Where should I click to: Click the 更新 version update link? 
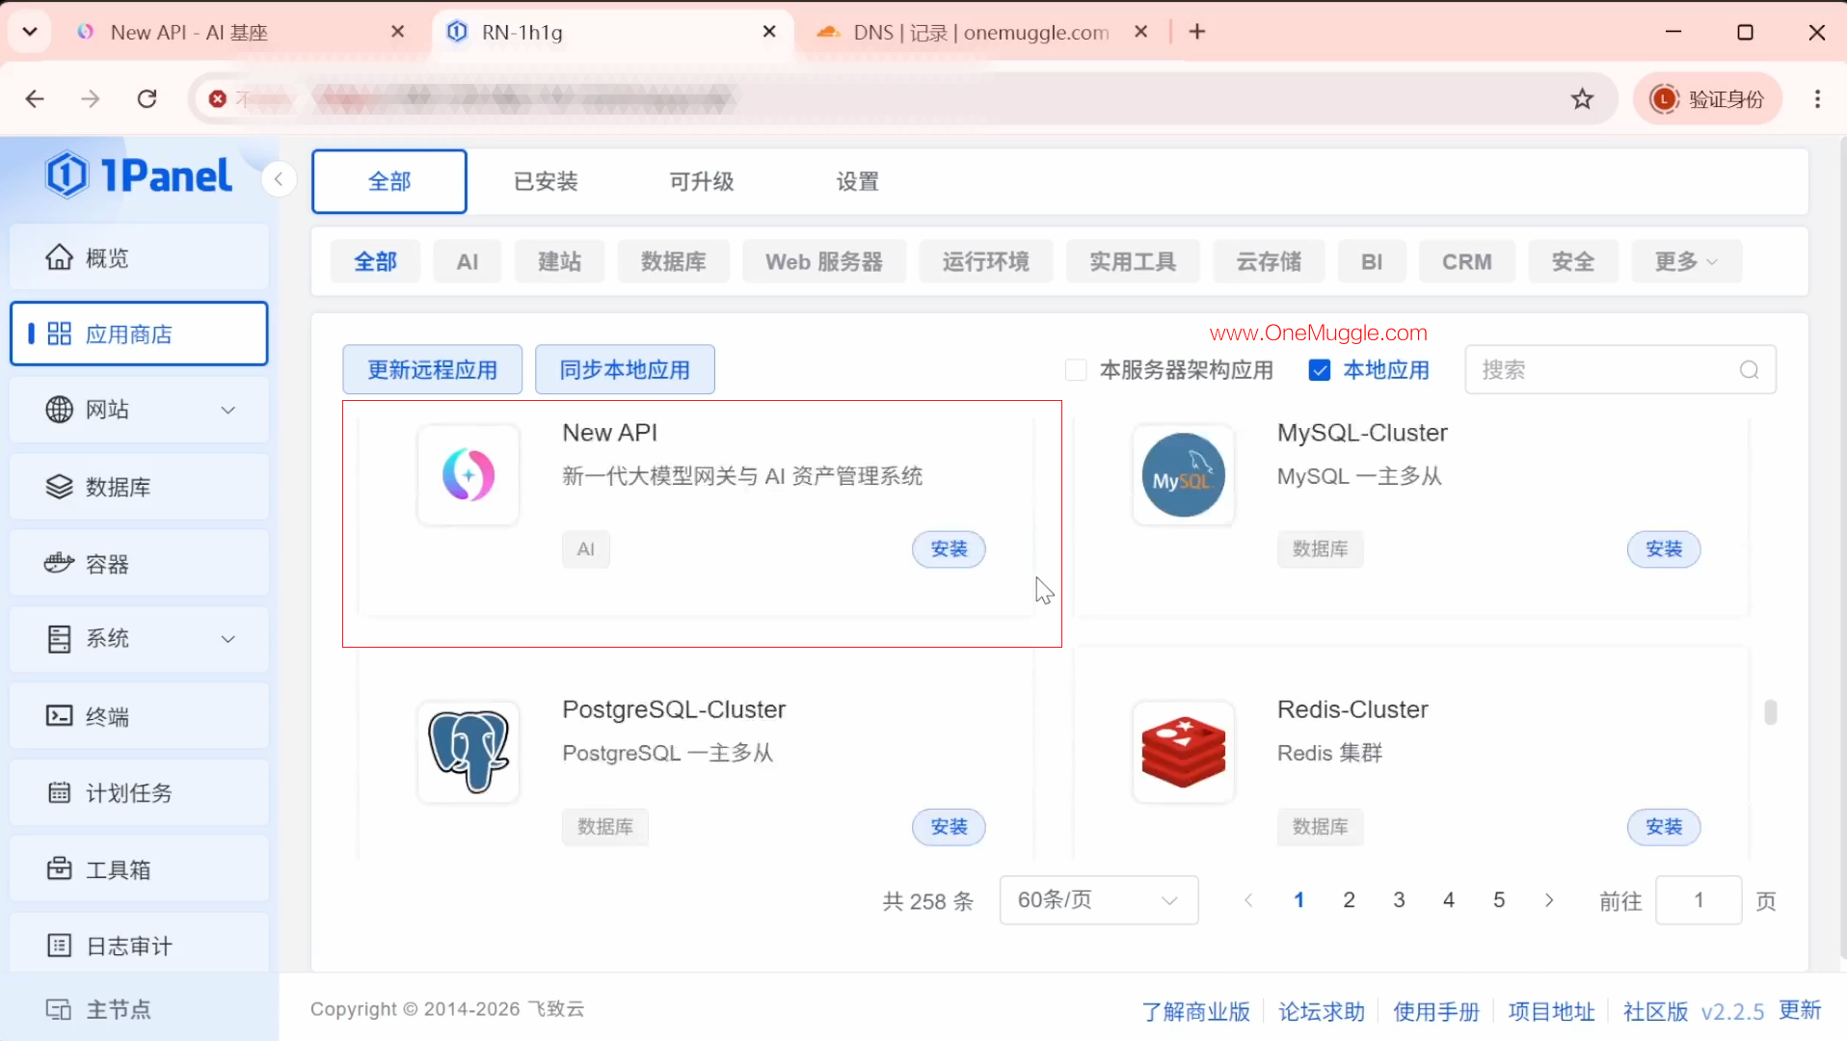click(x=1800, y=1010)
